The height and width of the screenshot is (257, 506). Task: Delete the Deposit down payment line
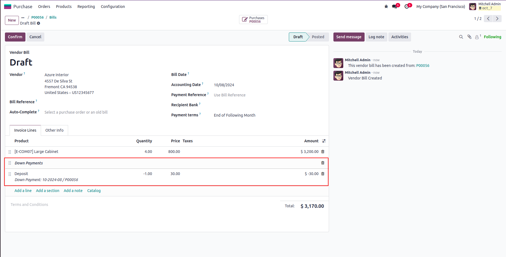(323, 174)
